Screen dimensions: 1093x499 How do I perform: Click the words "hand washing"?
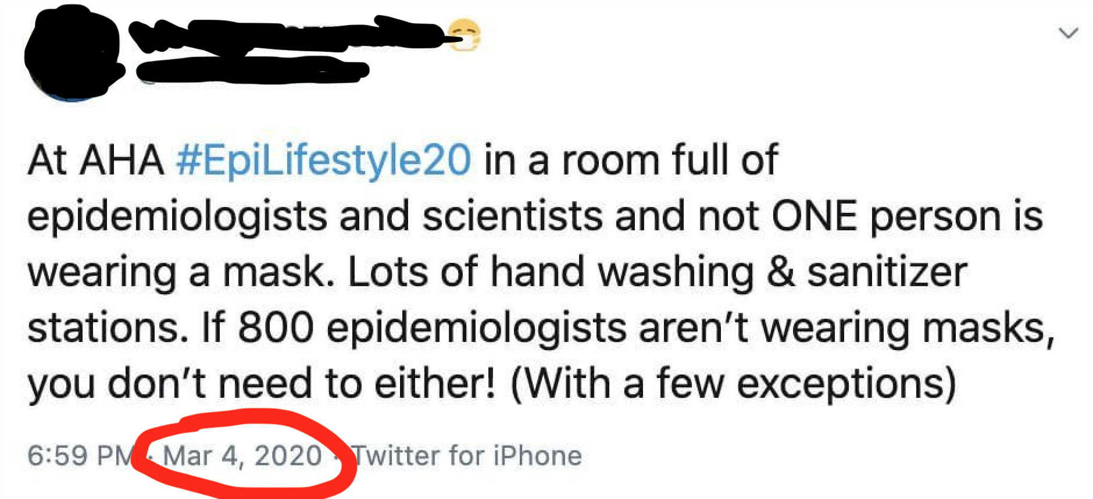click(622, 272)
